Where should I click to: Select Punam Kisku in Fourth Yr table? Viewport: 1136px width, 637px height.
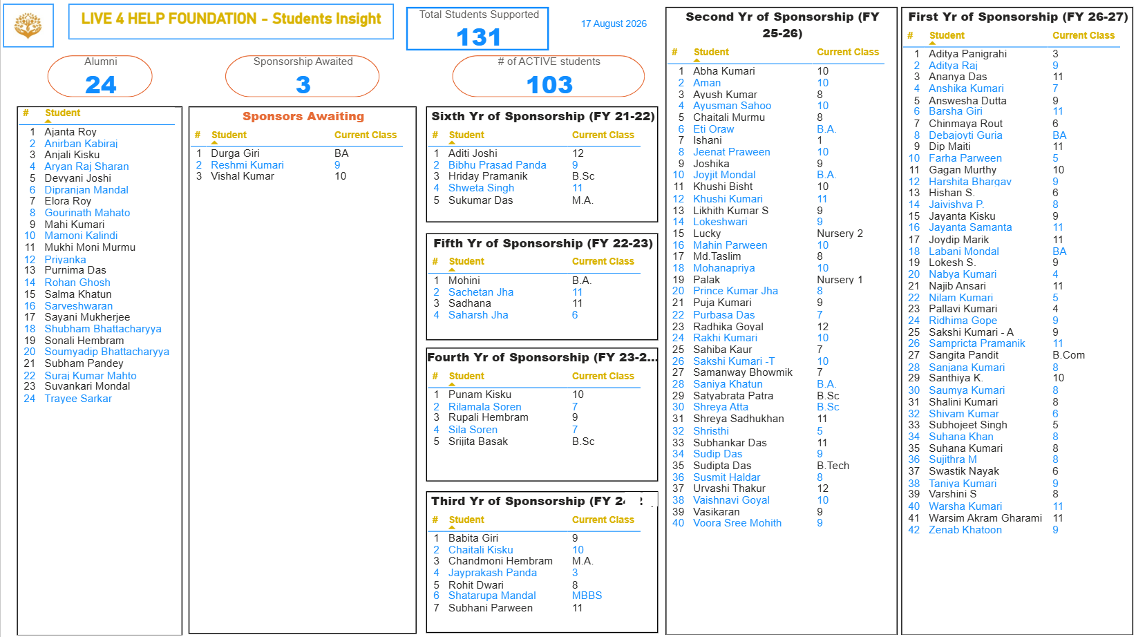coord(536,394)
